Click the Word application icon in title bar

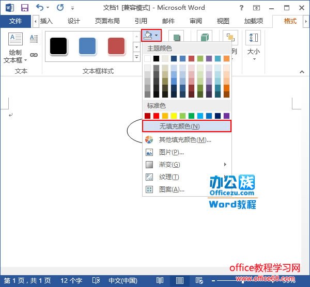[10, 8]
